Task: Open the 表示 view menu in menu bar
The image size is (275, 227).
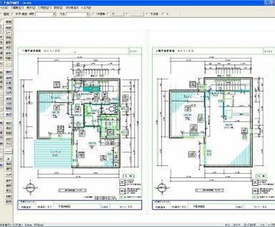Action: click(x=31, y=8)
